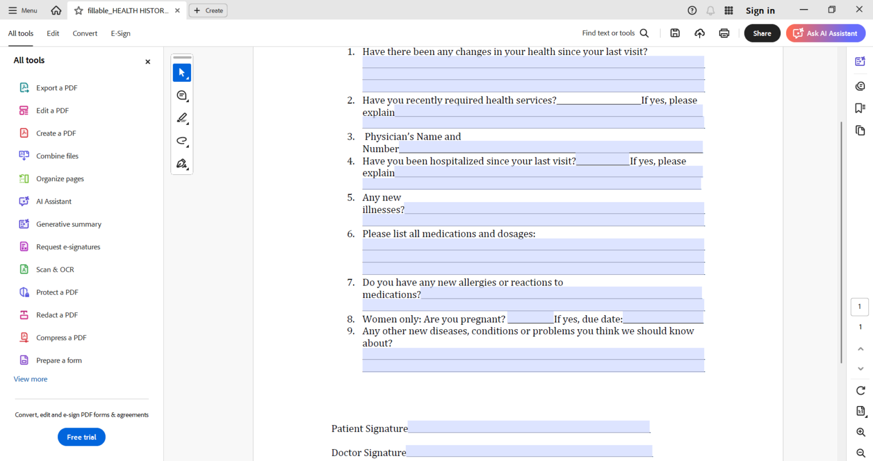The image size is (873, 461).
Task: Open the Menu dropdown
Action: pyautogui.click(x=23, y=10)
